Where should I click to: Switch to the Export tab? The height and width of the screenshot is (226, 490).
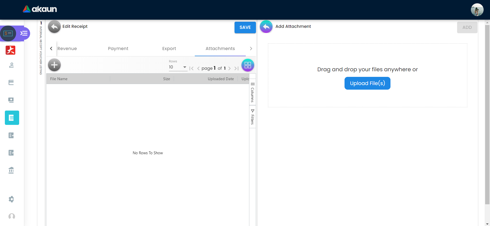click(169, 49)
